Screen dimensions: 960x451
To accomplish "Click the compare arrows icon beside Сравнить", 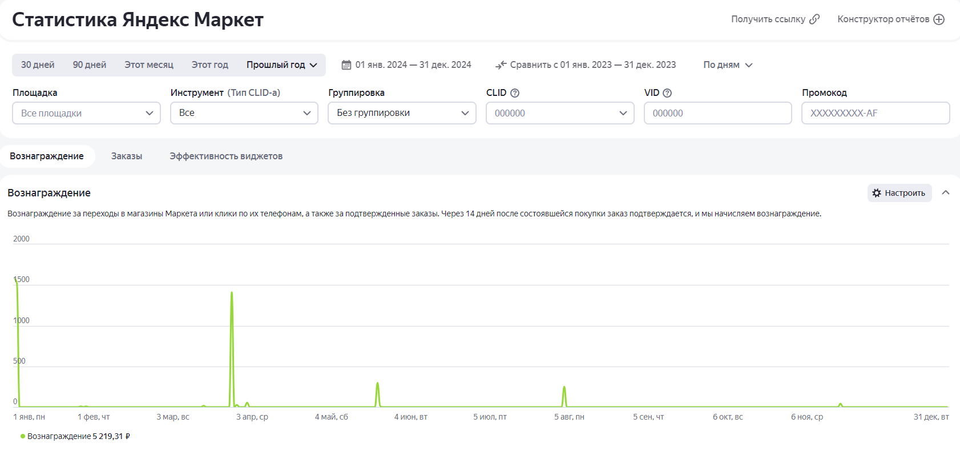I will tap(501, 65).
